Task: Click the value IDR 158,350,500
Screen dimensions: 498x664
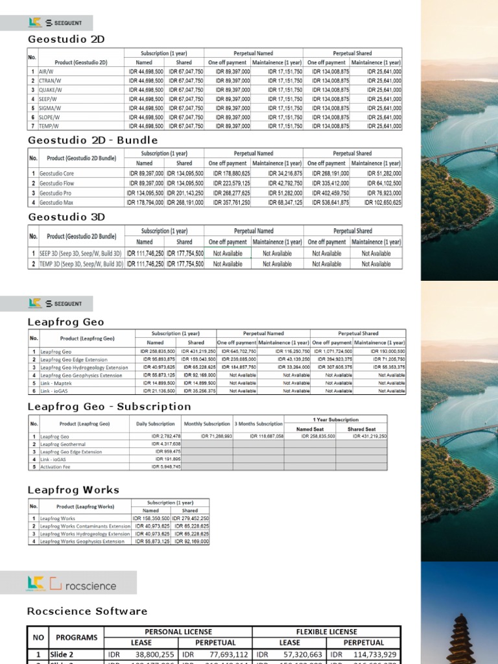Action: coord(150,518)
